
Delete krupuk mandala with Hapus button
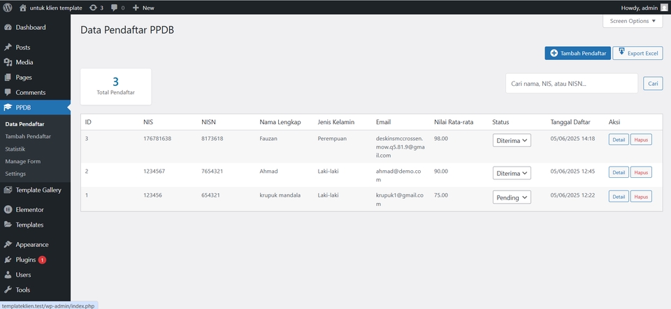click(641, 196)
